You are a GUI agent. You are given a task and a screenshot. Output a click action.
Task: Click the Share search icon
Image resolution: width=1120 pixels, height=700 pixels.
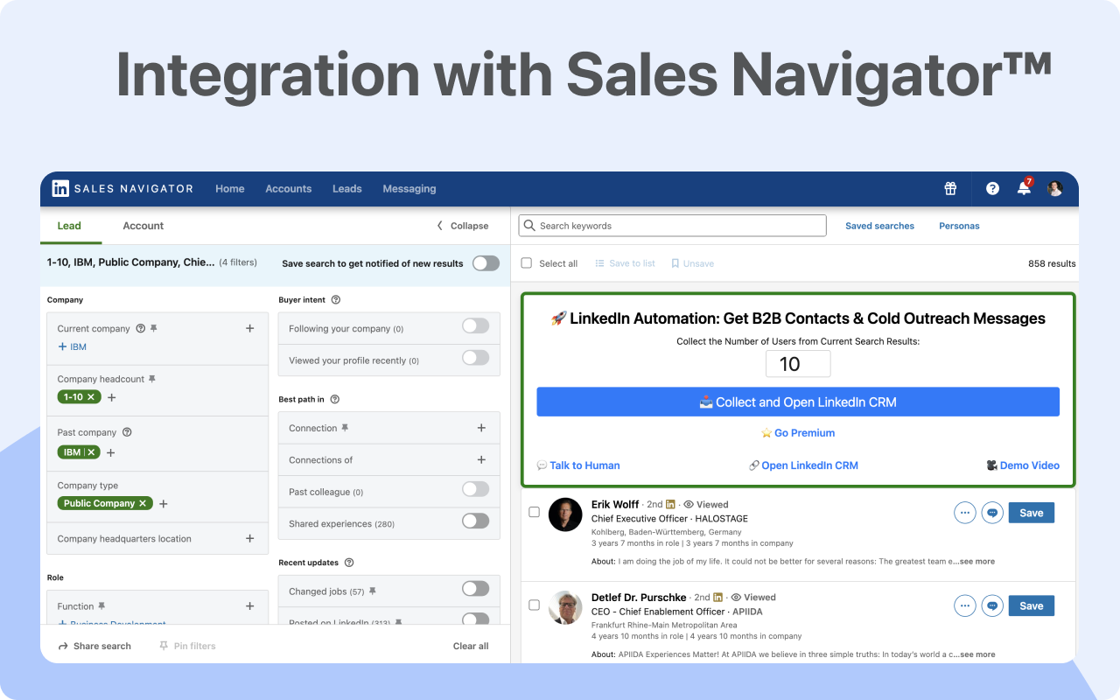62,646
